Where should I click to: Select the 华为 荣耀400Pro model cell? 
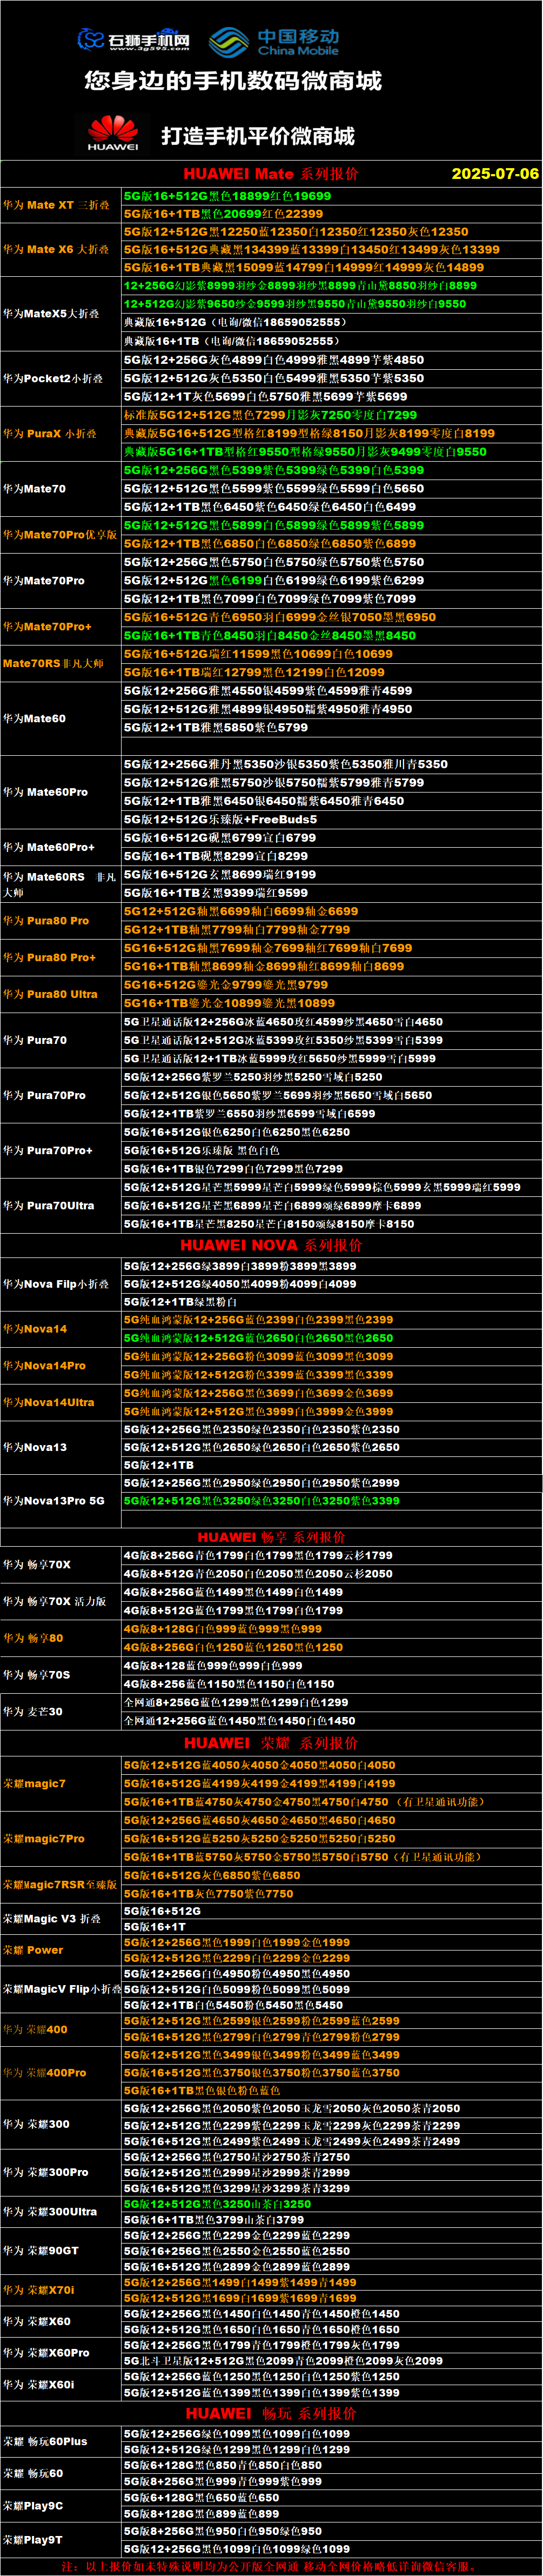pyautogui.click(x=61, y=2072)
